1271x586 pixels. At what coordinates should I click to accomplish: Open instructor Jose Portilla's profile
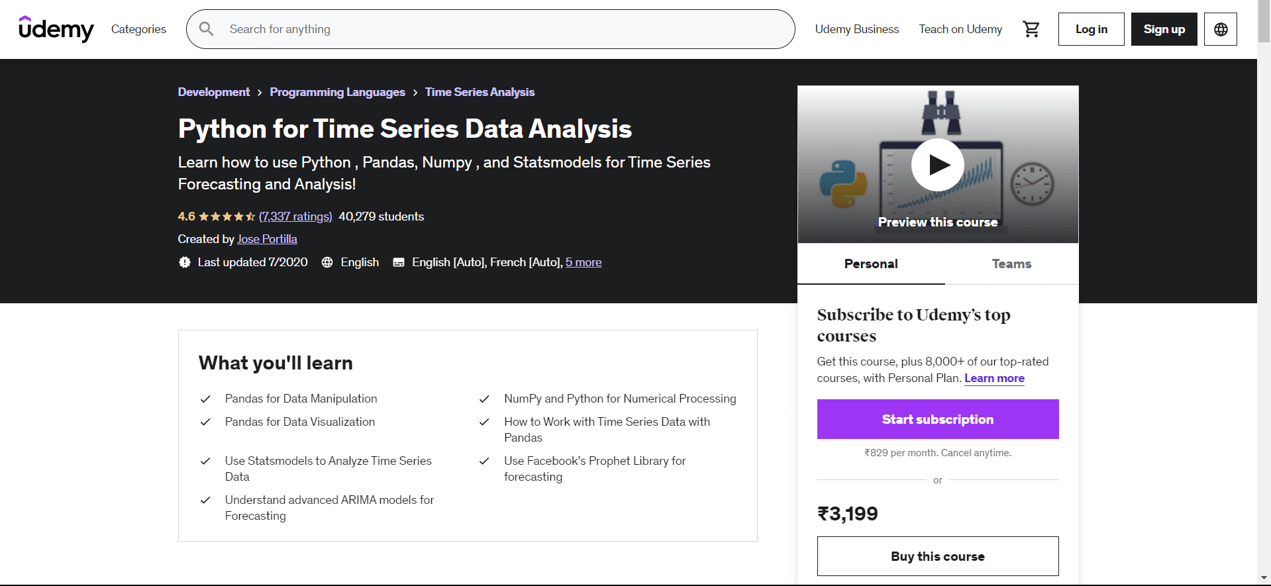click(x=267, y=239)
